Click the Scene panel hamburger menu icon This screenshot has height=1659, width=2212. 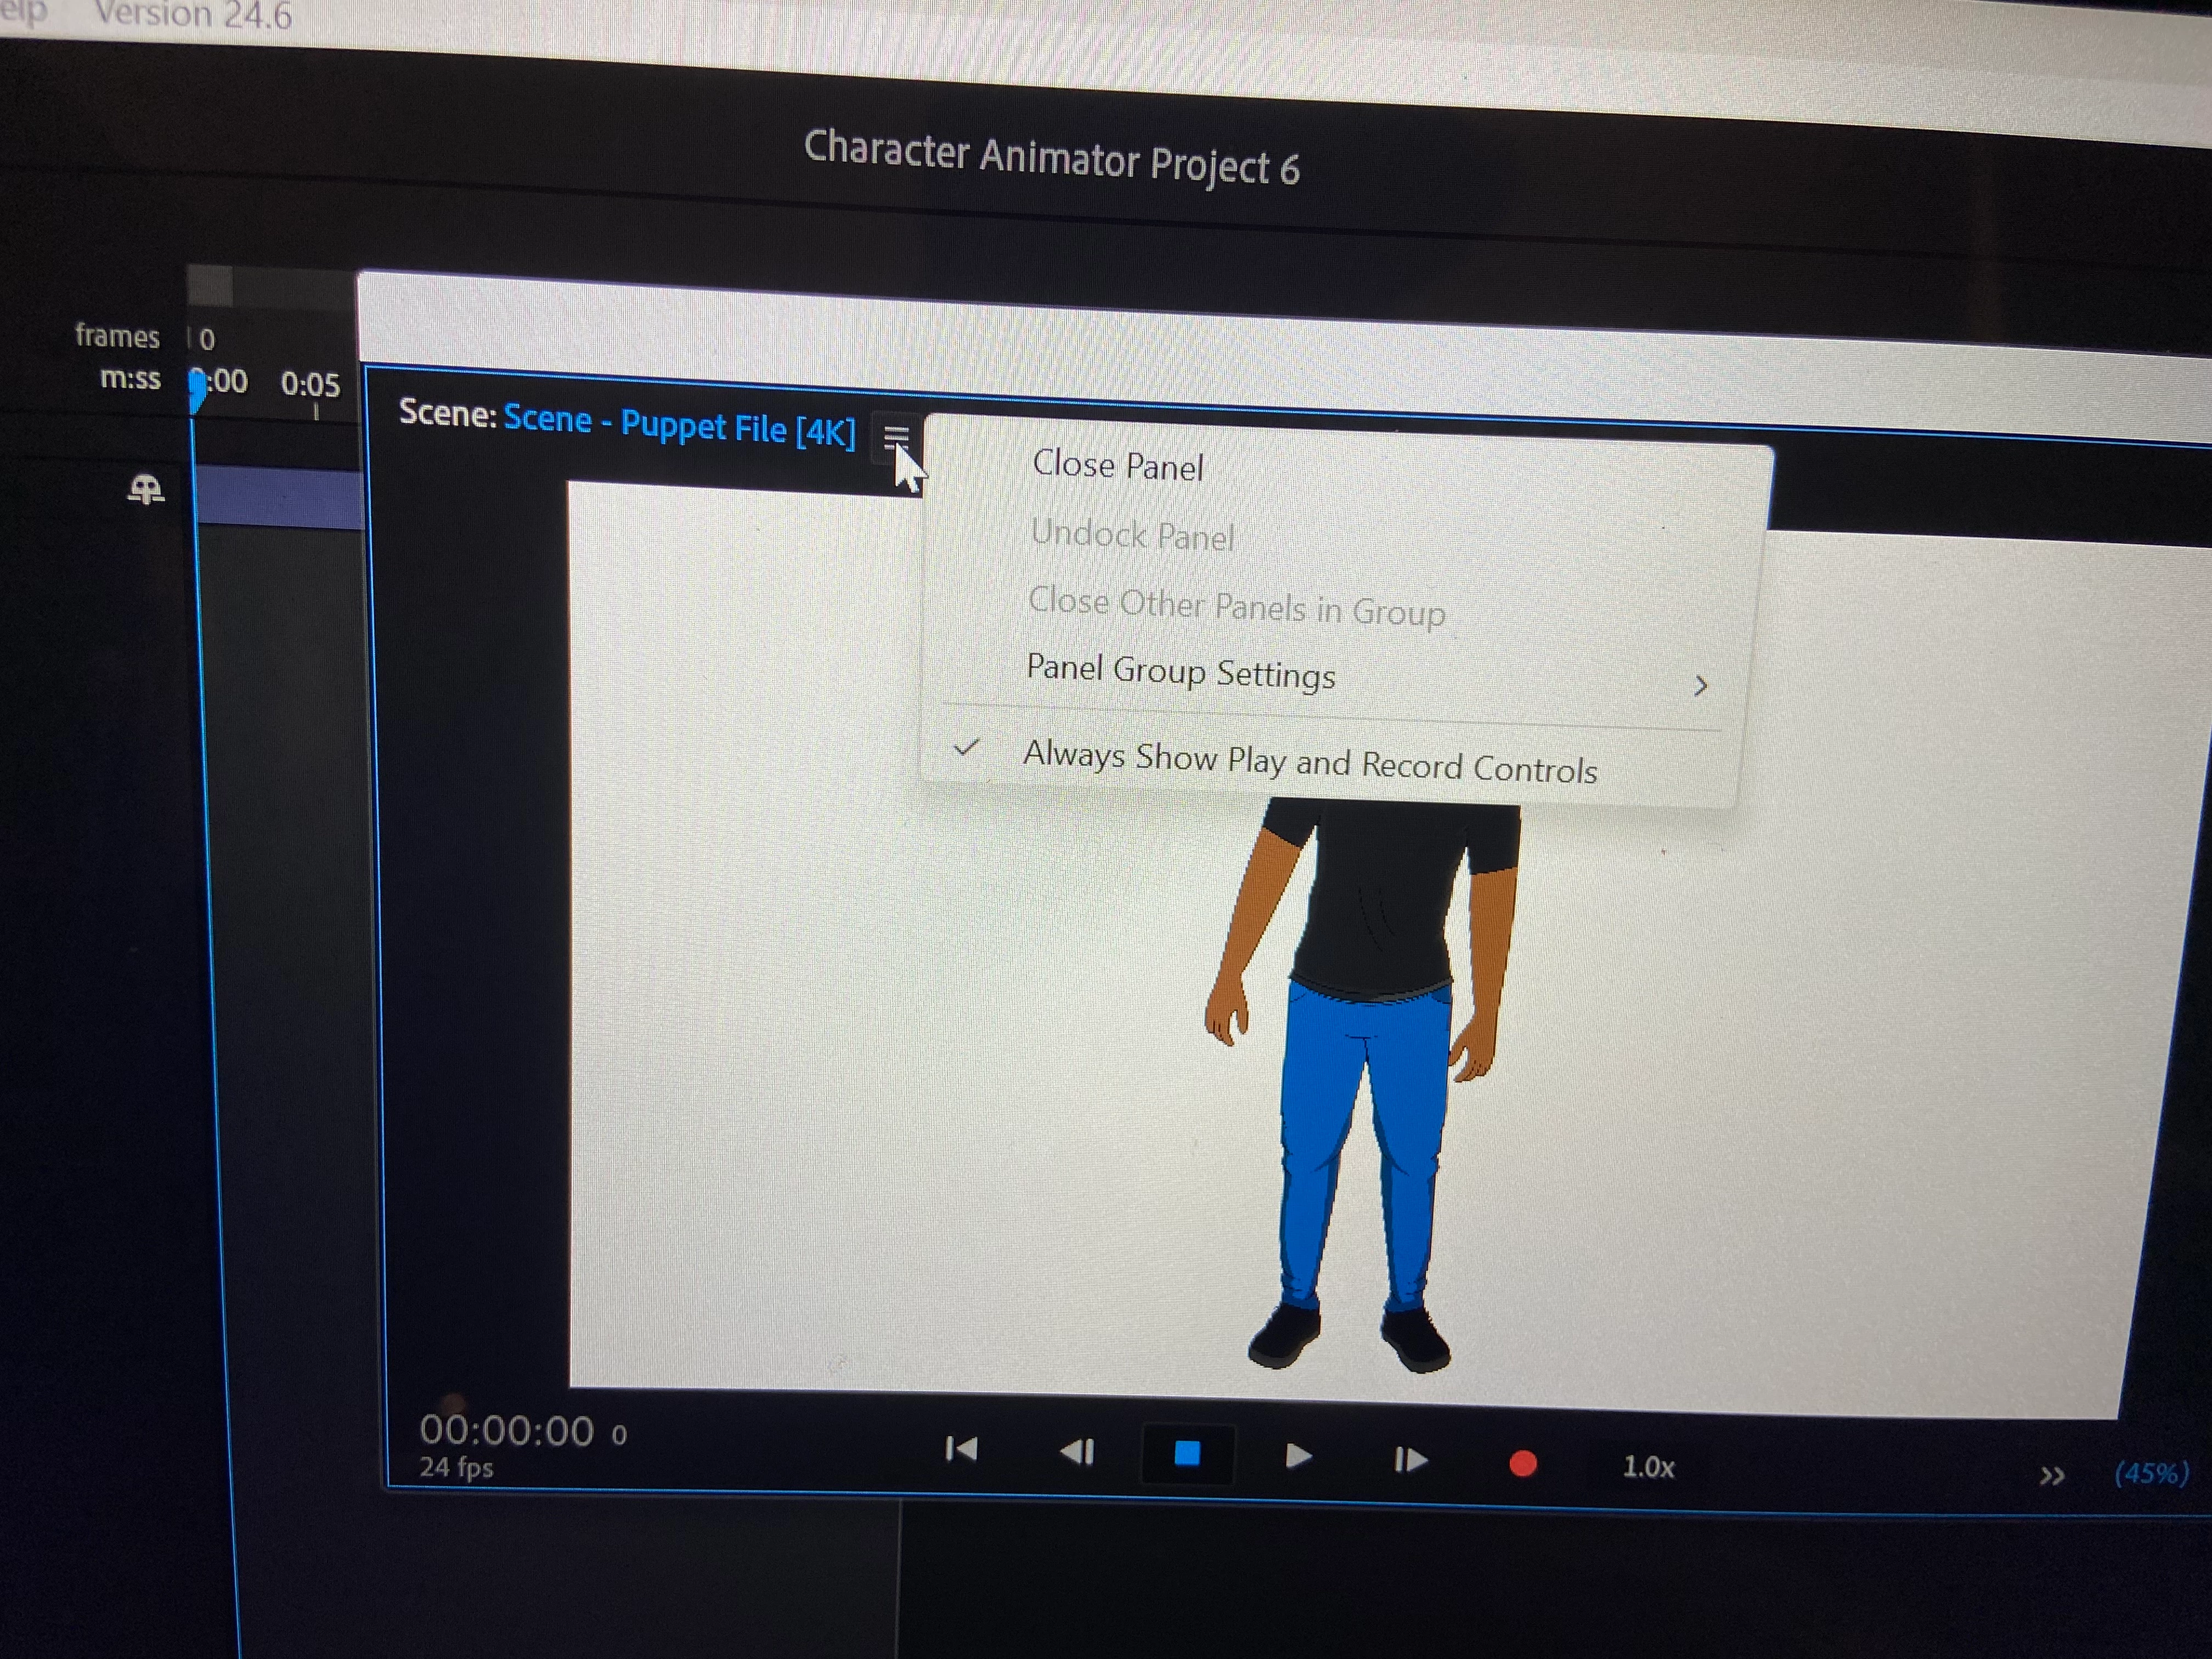895,436
